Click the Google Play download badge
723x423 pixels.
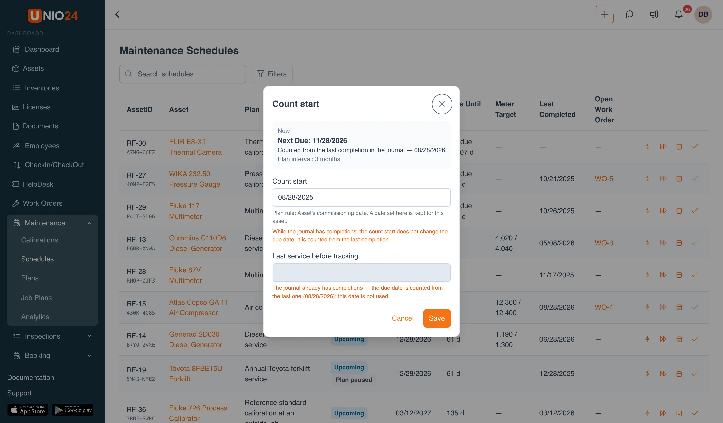[x=73, y=410]
